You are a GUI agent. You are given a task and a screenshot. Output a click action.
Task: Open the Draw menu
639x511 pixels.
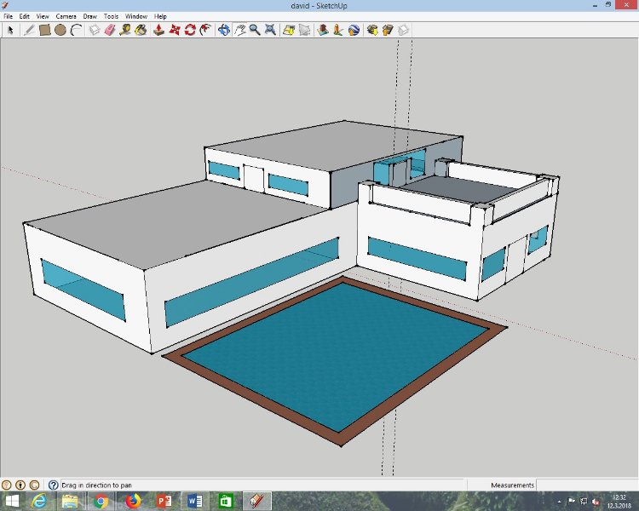[89, 16]
